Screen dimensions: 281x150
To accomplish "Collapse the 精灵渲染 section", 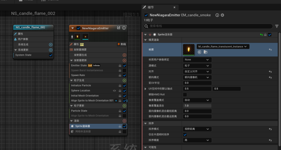I will tap(145, 40).
